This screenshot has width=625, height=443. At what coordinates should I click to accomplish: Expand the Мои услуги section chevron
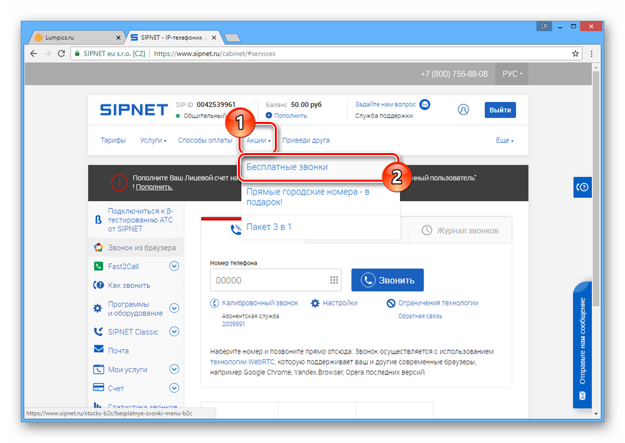[x=174, y=369]
